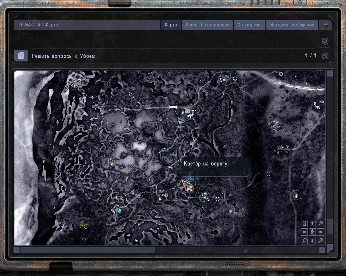Image resolution: width=346 pixels, height=276 pixels.
Task: Open the Статистика tab
Action: click(x=249, y=25)
